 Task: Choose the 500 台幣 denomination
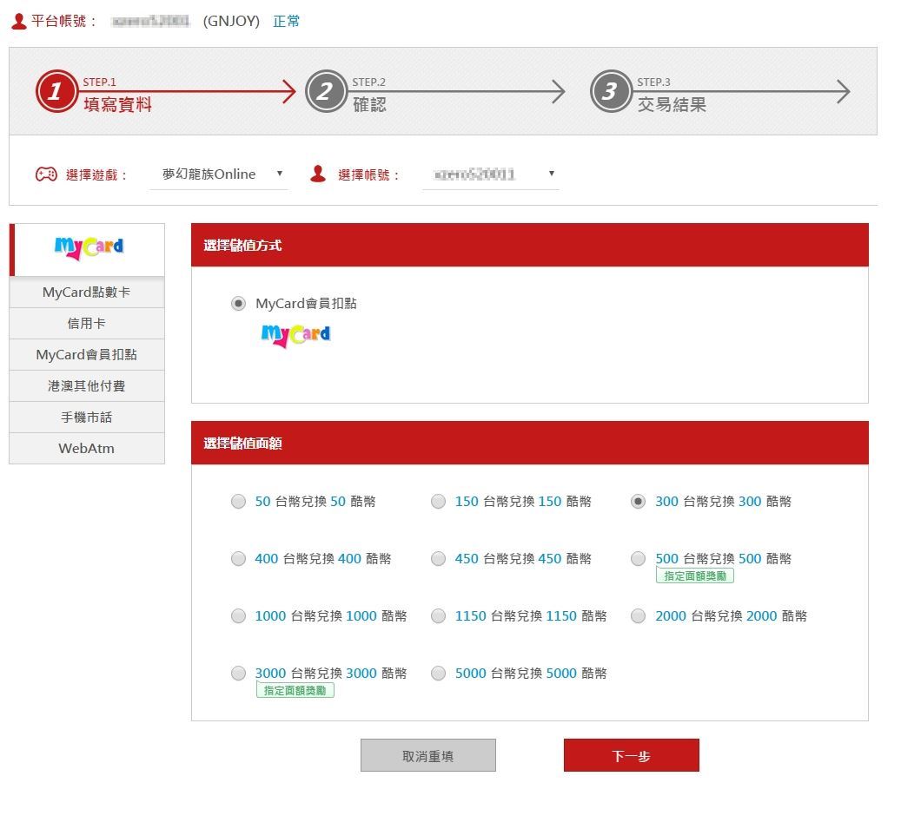638,558
